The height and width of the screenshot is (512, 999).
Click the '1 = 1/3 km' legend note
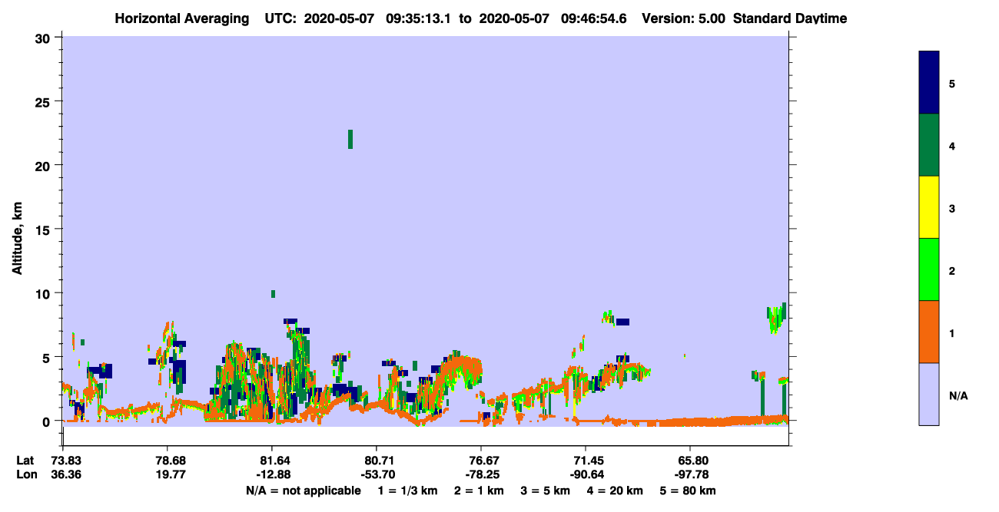tap(408, 491)
